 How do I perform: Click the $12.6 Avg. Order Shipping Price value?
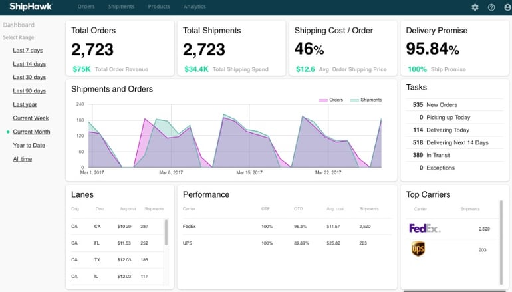(305, 69)
